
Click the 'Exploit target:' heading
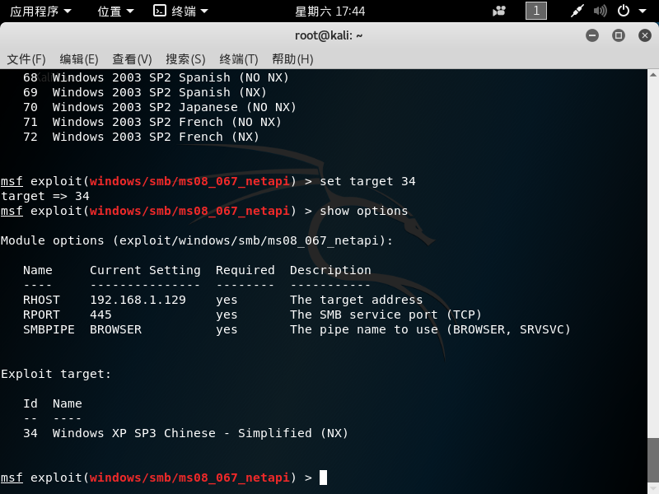[56, 374]
